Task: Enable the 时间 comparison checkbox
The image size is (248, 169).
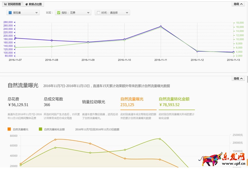Action: click(98, 13)
